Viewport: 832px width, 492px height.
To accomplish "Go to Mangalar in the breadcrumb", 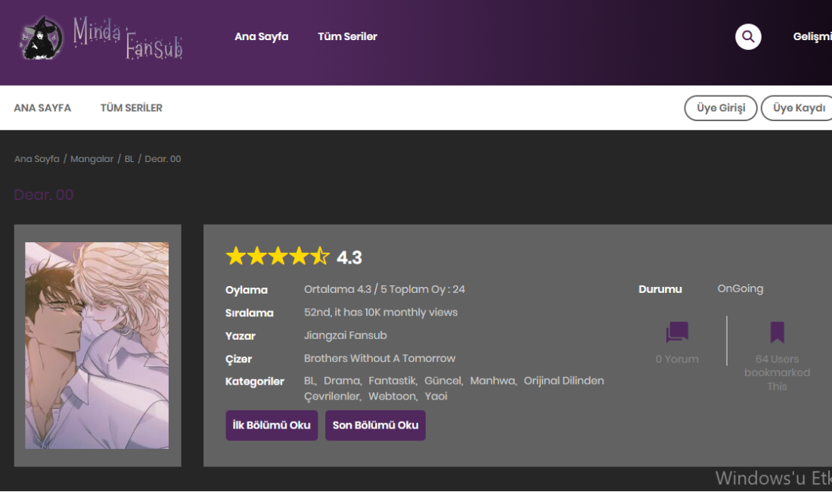I will (92, 159).
